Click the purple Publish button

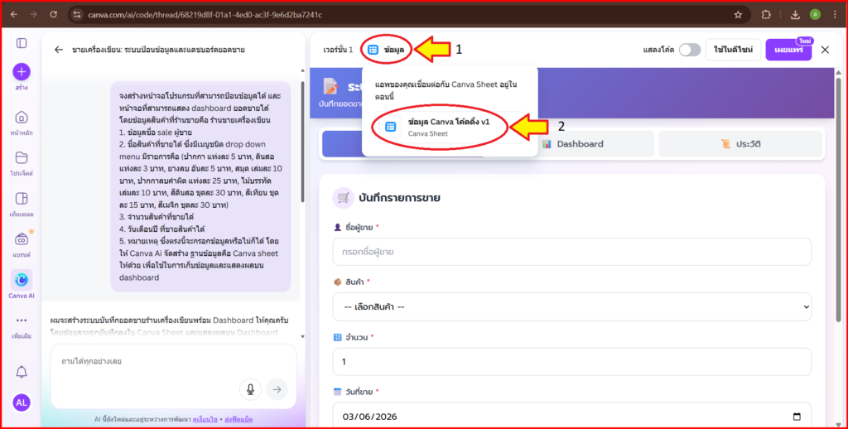(788, 50)
